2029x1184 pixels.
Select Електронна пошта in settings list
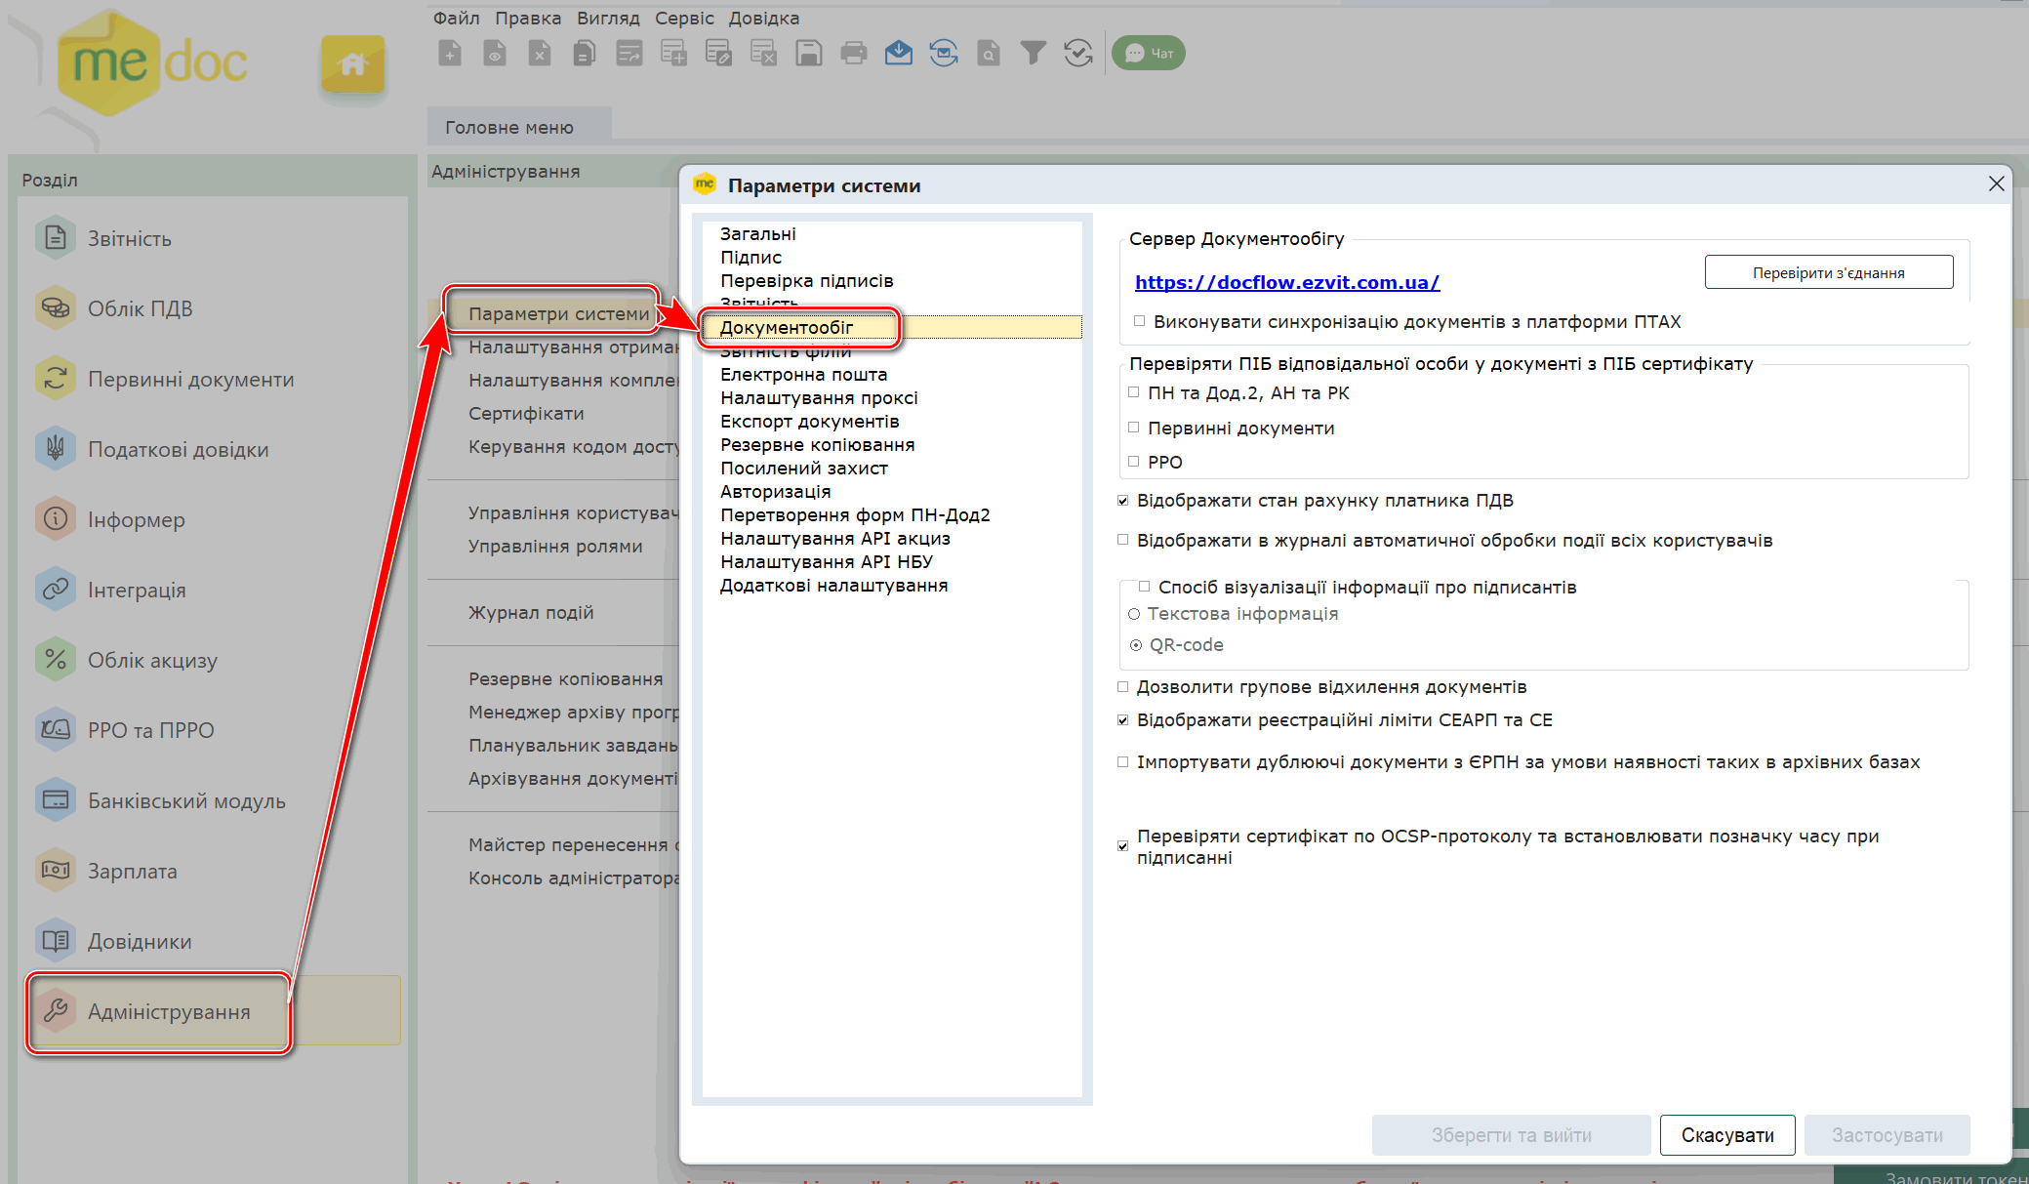point(803,374)
